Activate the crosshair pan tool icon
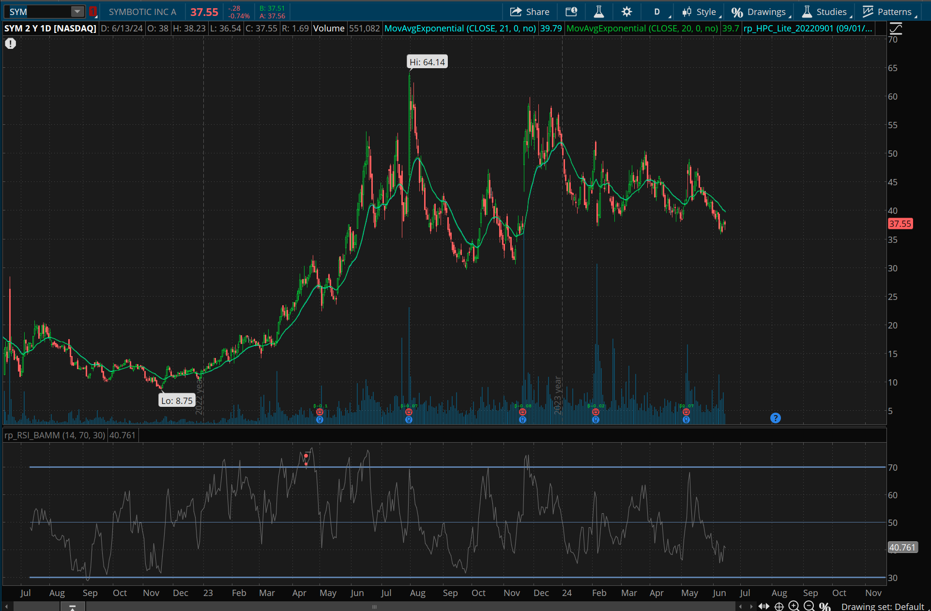The height and width of the screenshot is (611, 931). 779,606
